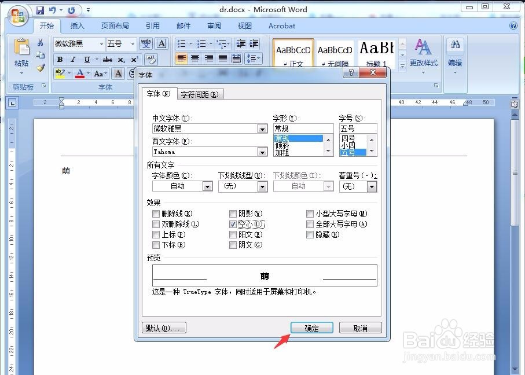Click the 默认 default button
This screenshot has height=375, width=525.
164,328
